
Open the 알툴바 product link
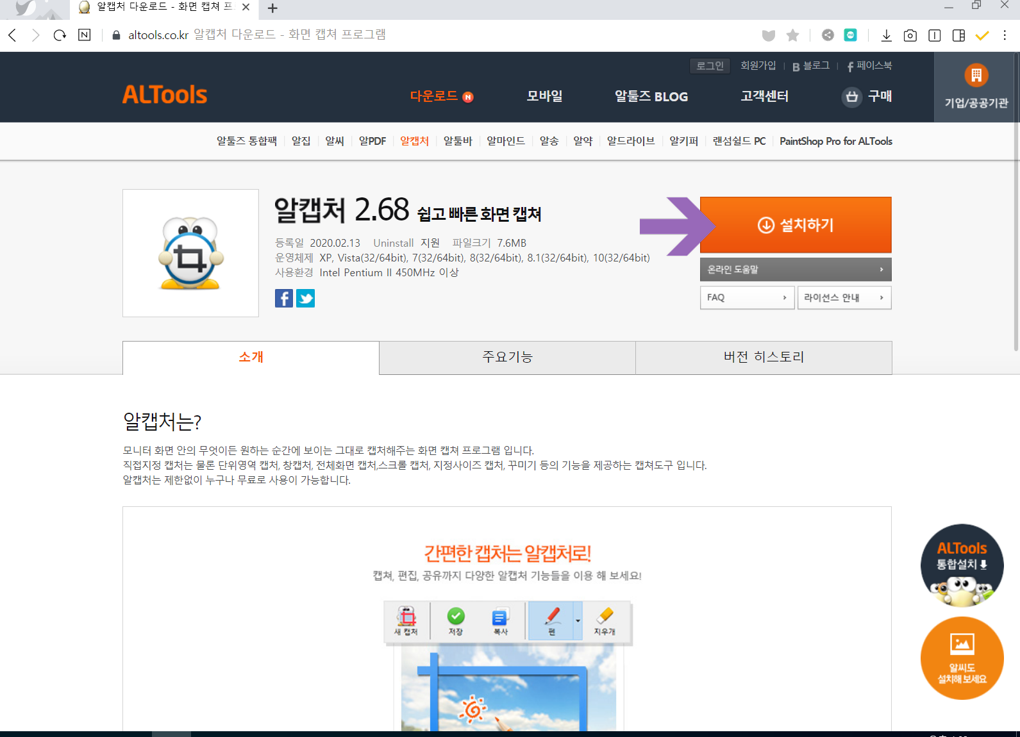coord(458,141)
